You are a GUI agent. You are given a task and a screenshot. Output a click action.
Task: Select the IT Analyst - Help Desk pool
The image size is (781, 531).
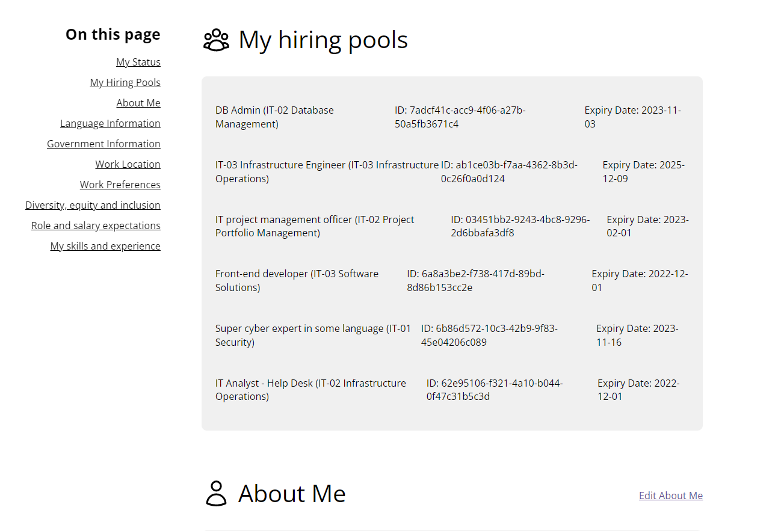pyautogui.click(x=310, y=390)
